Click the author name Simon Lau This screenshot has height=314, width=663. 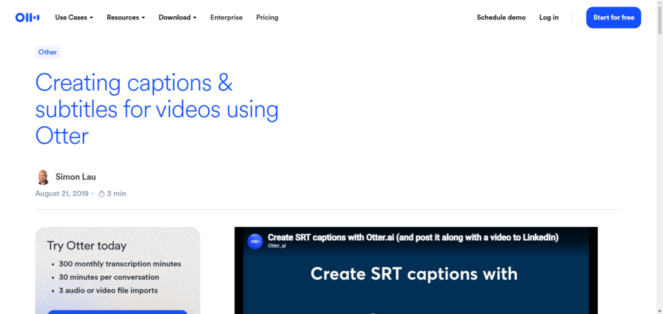[x=76, y=177]
